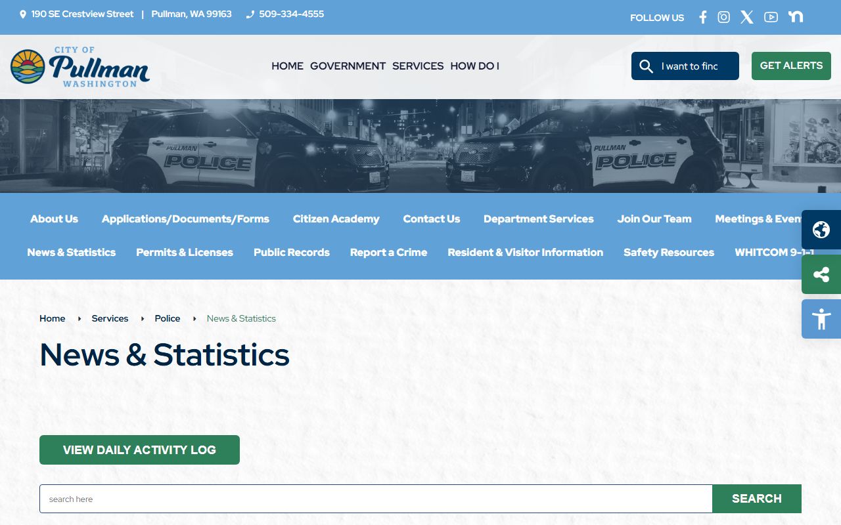Screen dimensions: 841x525
Task: Open Department Services page
Action: (538, 219)
